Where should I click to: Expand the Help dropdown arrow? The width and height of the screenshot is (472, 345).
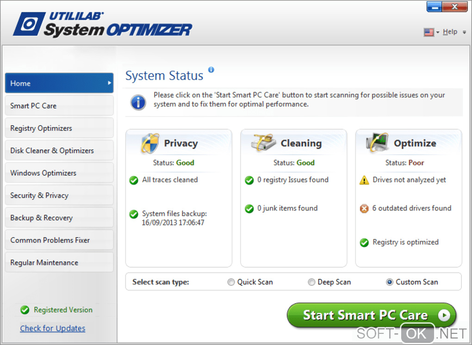[x=465, y=32]
